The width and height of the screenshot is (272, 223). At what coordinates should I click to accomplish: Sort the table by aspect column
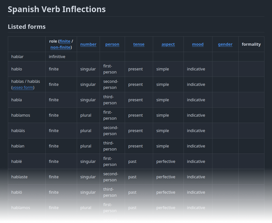pos(168,44)
